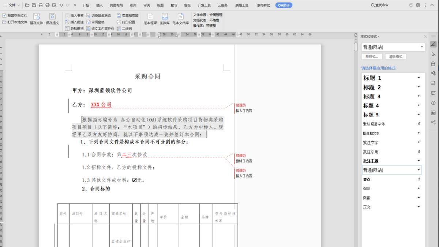Click the share icon on the right sidebar
Screen dimensions: 439x247
433,121
